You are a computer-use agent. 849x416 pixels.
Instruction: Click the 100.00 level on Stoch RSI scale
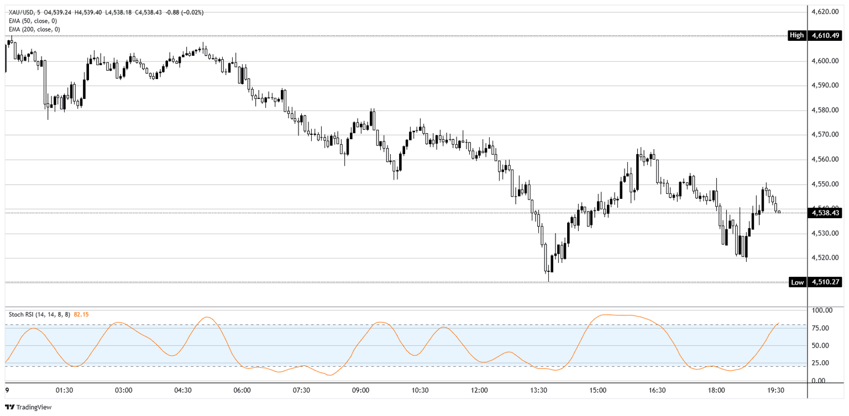point(823,310)
